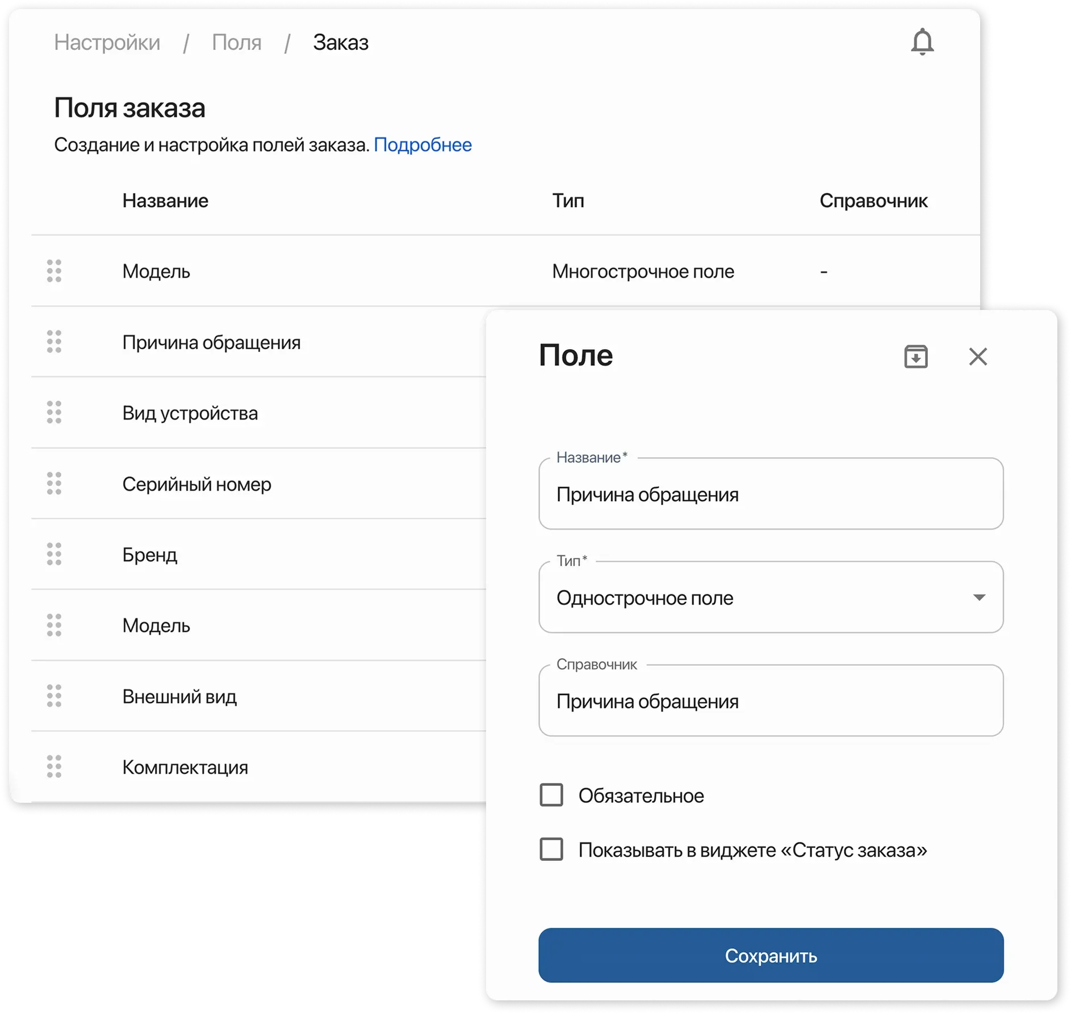This screenshot has width=1071, height=1014.
Task: Click the archive icon in the Поле panel header
Action: point(916,357)
